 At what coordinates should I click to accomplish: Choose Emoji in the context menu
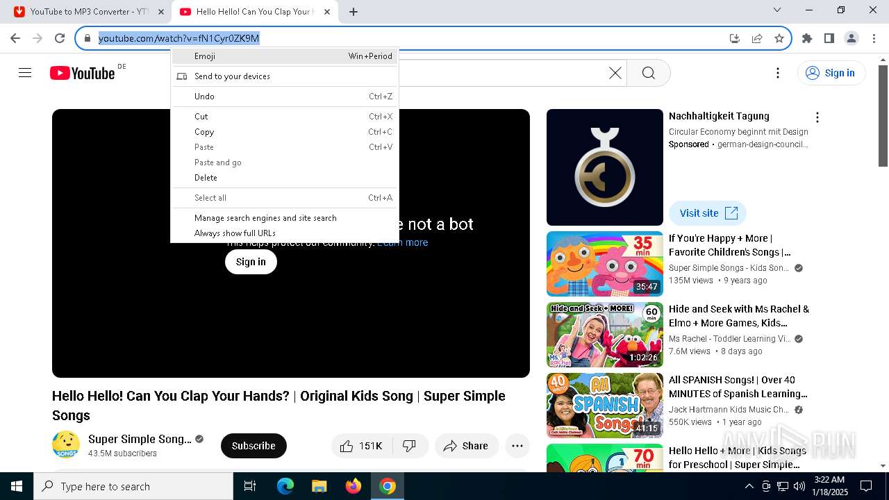pyautogui.click(x=285, y=56)
